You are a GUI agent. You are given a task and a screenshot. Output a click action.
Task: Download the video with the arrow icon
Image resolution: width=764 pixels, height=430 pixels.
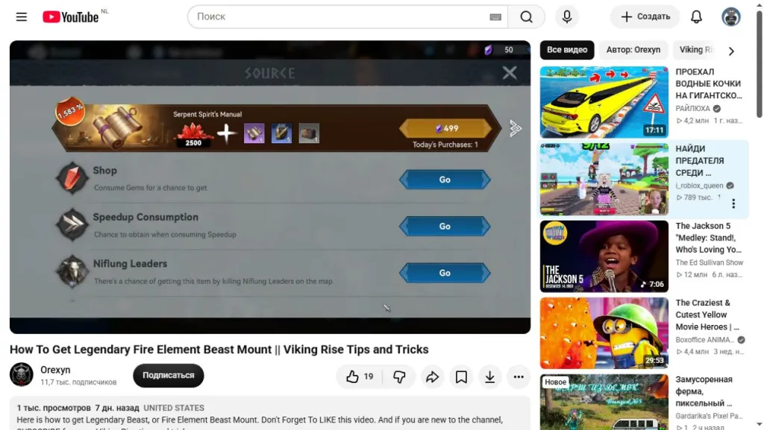(x=489, y=376)
